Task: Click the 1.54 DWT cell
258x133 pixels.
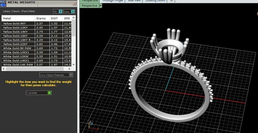Action: (x=56, y=52)
